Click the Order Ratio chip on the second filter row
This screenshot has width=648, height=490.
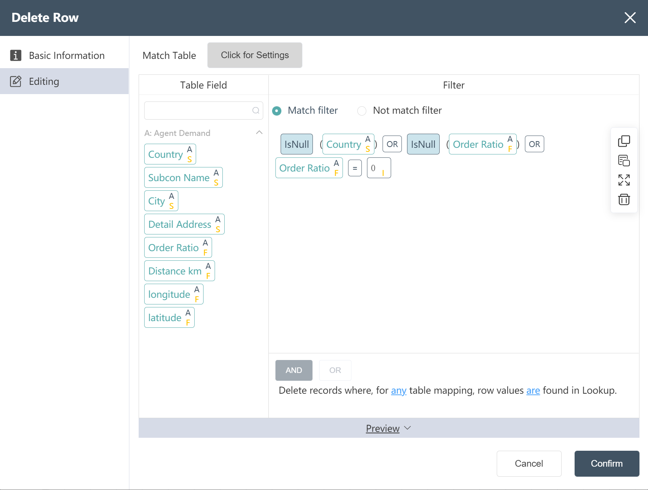pyautogui.click(x=309, y=168)
